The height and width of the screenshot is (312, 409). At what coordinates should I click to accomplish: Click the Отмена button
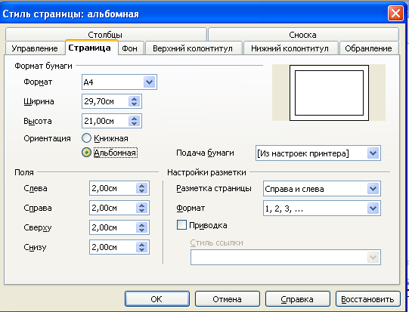pyautogui.click(x=228, y=298)
